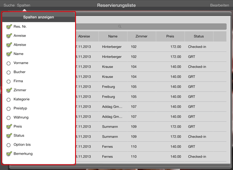Select the Summann room 109 Checked-in row
Image resolution: width=233 pixels, height=170 pixels.
(151, 136)
